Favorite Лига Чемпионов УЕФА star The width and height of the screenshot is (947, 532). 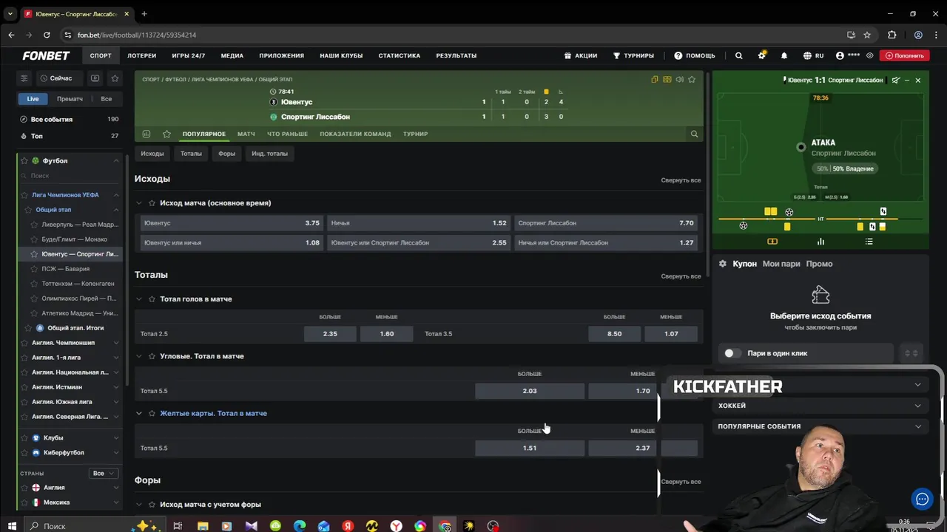[x=24, y=195]
